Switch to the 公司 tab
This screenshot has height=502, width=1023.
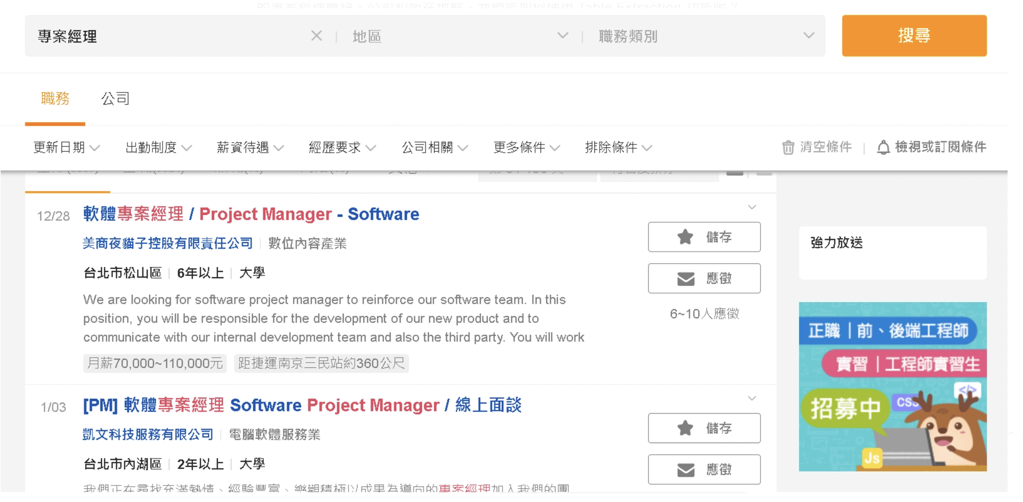pyautogui.click(x=115, y=99)
